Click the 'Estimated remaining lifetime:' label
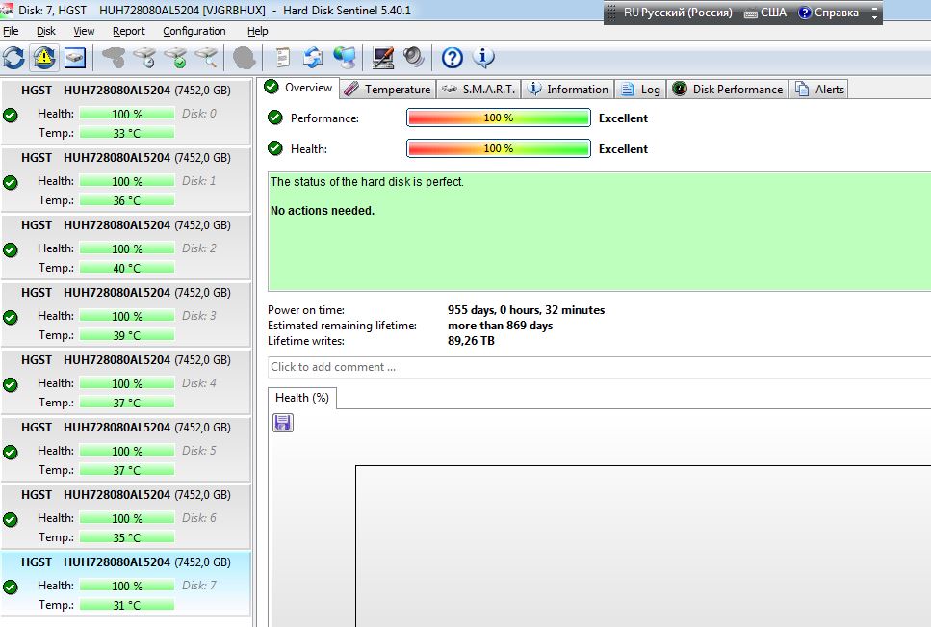This screenshot has width=931, height=627. point(342,326)
